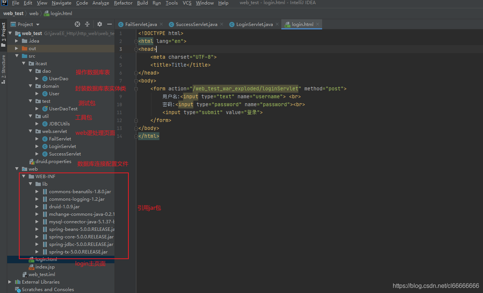Collapse the src folder

(17, 56)
